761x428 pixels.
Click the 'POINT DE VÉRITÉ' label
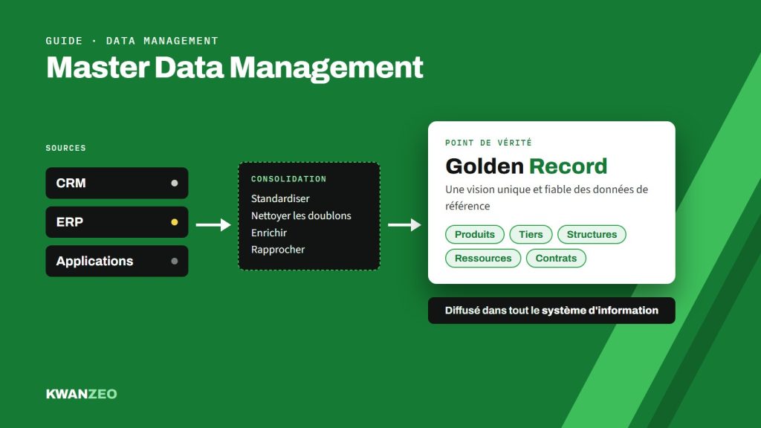coord(488,143)
